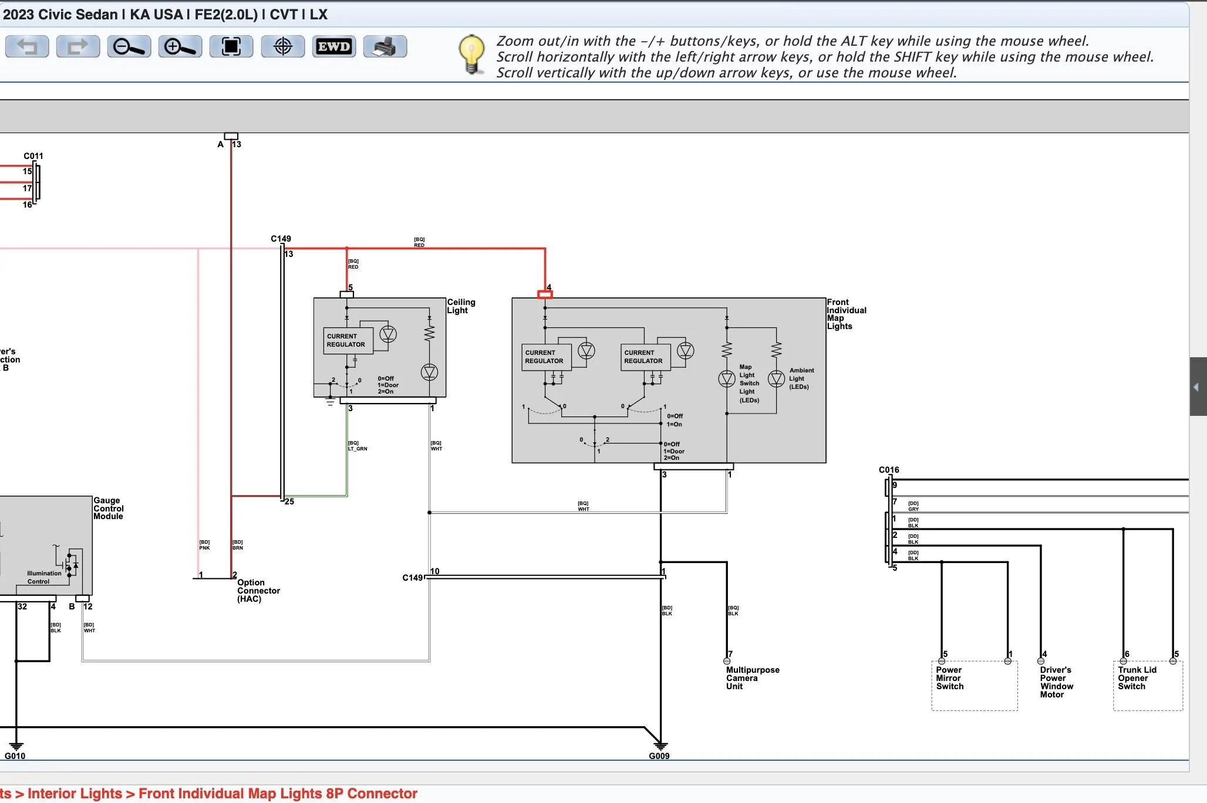Select the red highlighted pin 4 terminal
Viewport: 1207px width, 803px height.
[x=545, y=294]
